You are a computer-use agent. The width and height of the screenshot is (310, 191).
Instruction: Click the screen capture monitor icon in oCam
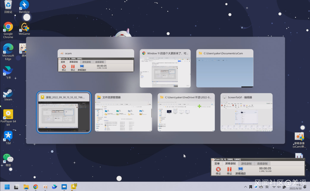tap(241, 169)
